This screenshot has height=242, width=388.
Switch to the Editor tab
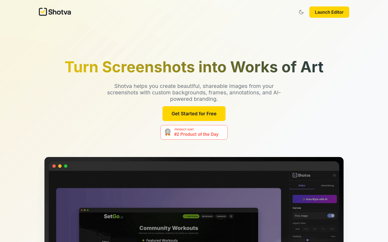pos(302,186)
